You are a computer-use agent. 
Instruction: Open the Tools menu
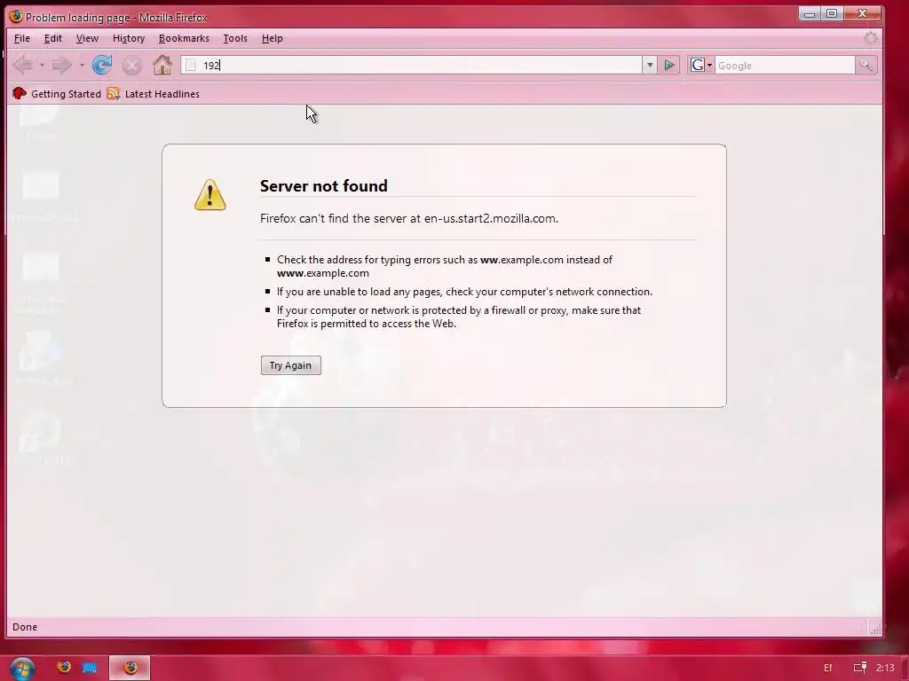point(235,38)
